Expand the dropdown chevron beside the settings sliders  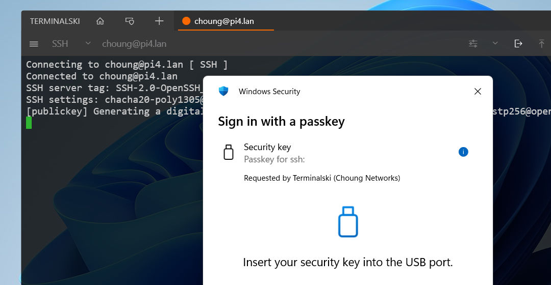point(495,44)
